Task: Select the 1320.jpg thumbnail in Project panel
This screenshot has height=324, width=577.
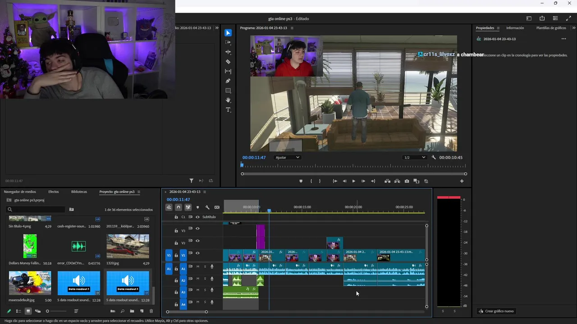Action: coord(128,246)
